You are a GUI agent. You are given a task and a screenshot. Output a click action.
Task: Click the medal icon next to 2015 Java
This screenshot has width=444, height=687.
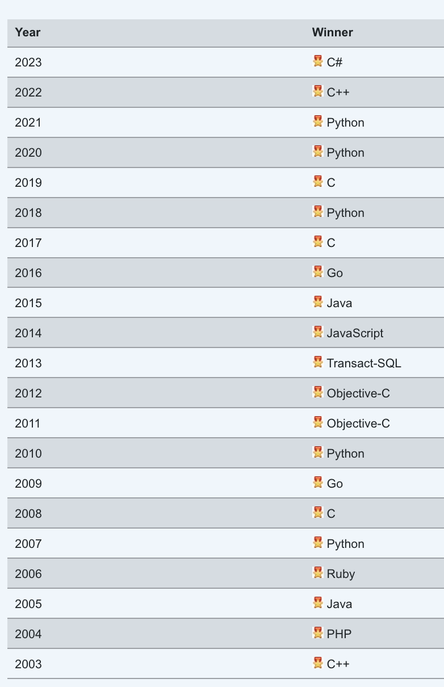(x=318, y=302)
